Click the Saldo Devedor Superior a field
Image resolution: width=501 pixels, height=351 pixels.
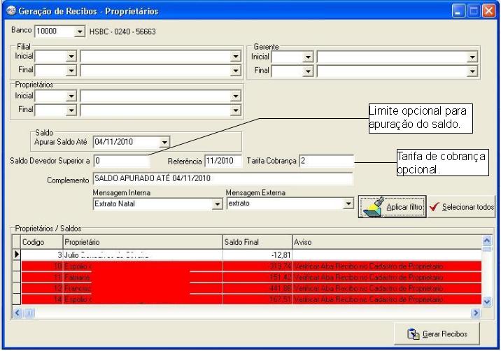(x=120, y=161)
